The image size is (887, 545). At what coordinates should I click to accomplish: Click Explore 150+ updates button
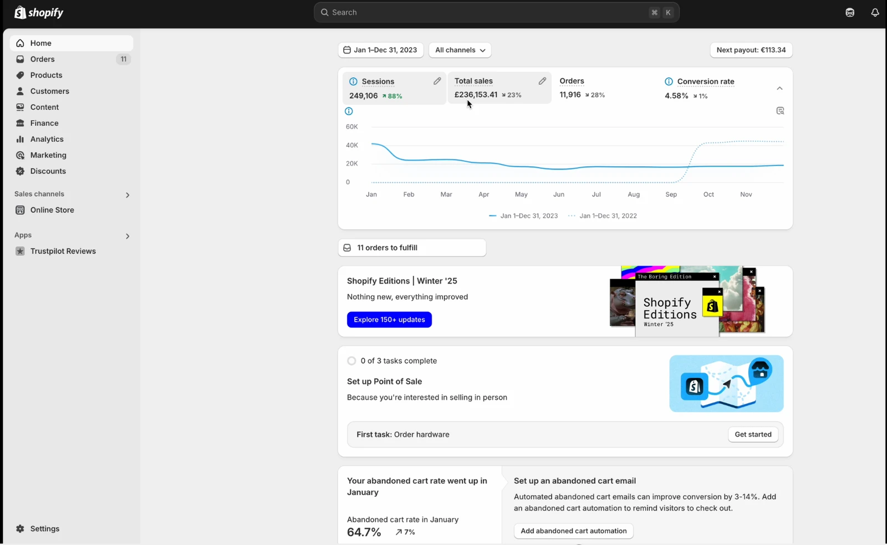coord(389,320)
